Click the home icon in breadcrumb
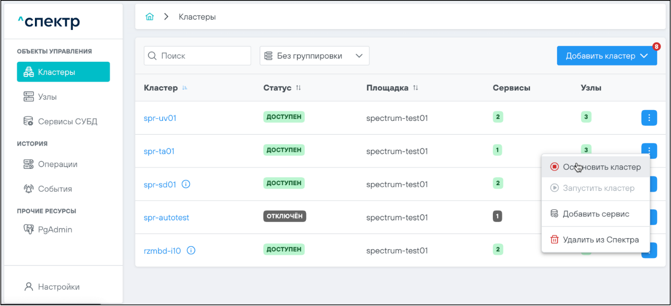671x306 pixels. pos(150,17)
